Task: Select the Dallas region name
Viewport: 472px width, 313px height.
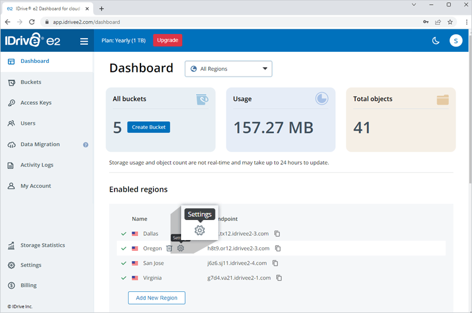Action: 150,234
